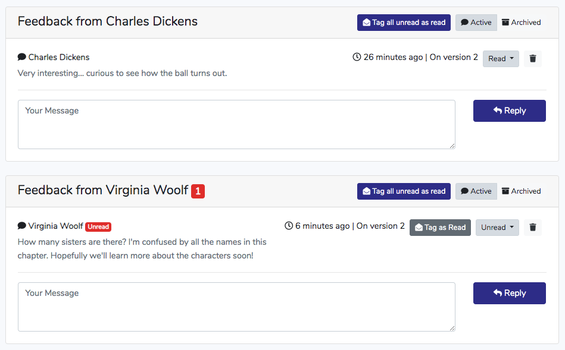Click speech bubble icon next to Virginia Woolf
The image size is (565, 350).
point(22,226)
